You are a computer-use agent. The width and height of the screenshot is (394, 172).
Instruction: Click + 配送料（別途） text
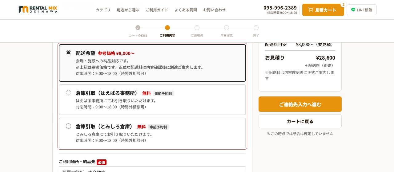point(320,65)
